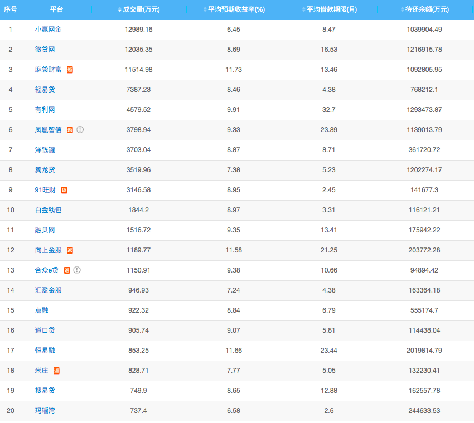The height and width of the screenshot is (423, 474).
Task: Open the 恒易融 platform link
Action: 45,350
